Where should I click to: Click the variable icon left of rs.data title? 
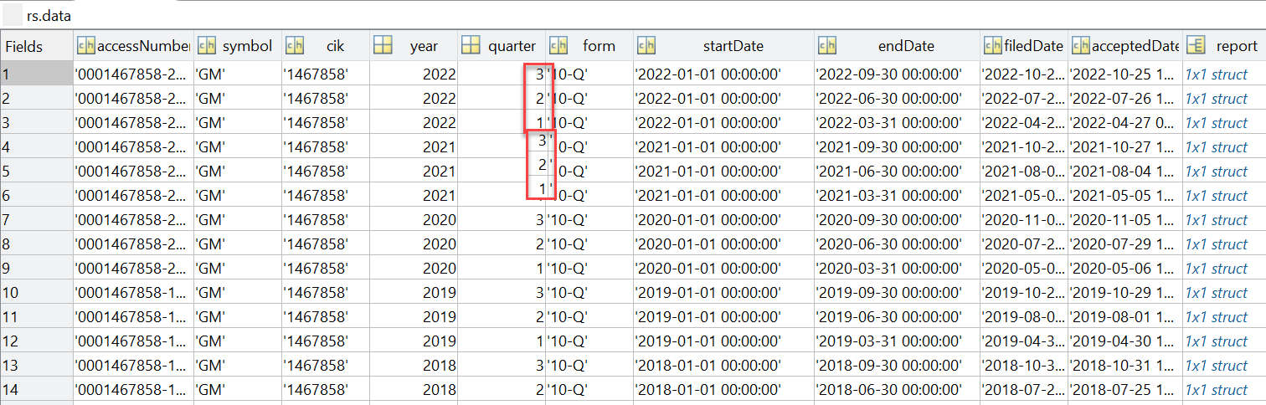(13, 15)
